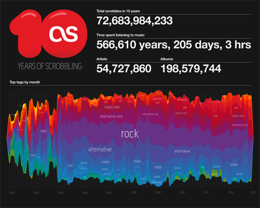
Task: Select the "Albums" heading
Action: point(167,59)
